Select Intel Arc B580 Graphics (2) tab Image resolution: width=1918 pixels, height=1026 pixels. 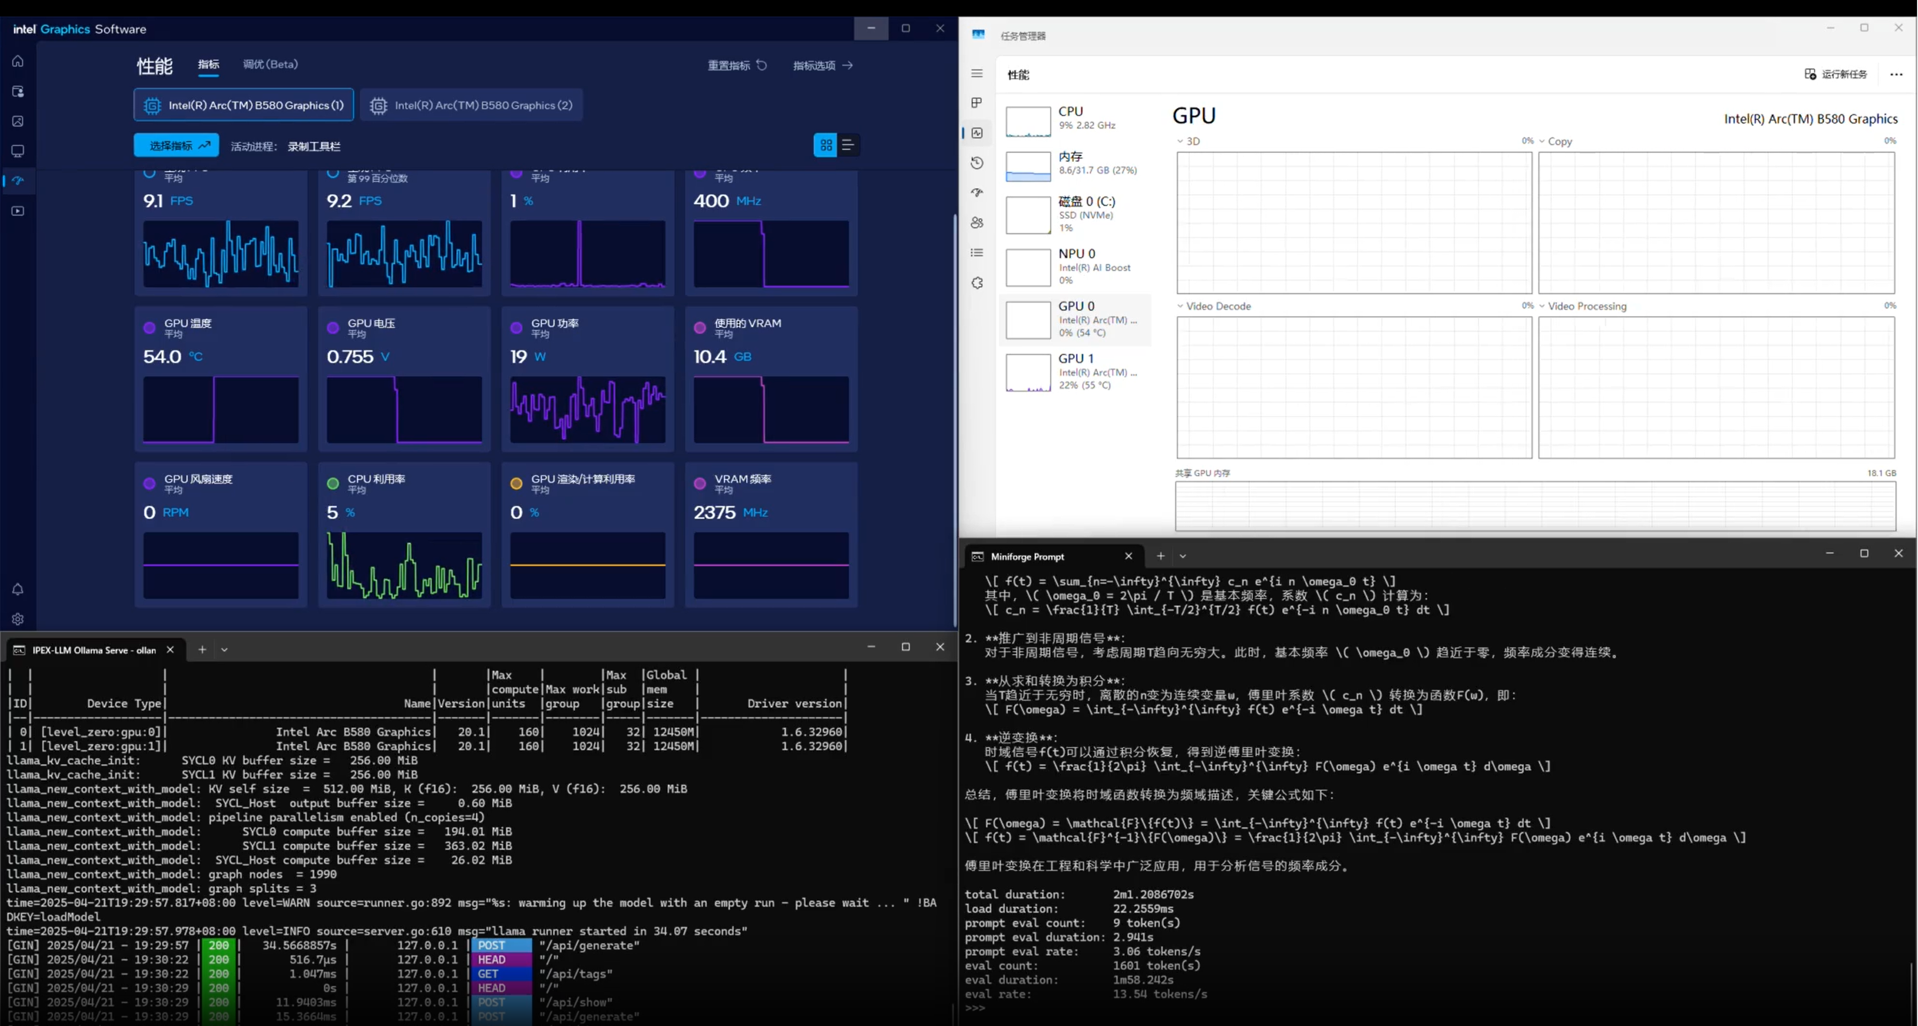point(471,105)
